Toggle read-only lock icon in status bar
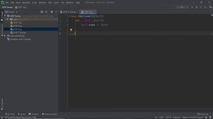The image size is (213, 119). (206, 117)
